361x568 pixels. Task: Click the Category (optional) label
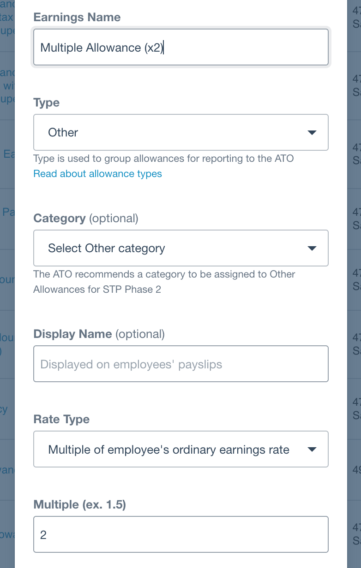86,218
